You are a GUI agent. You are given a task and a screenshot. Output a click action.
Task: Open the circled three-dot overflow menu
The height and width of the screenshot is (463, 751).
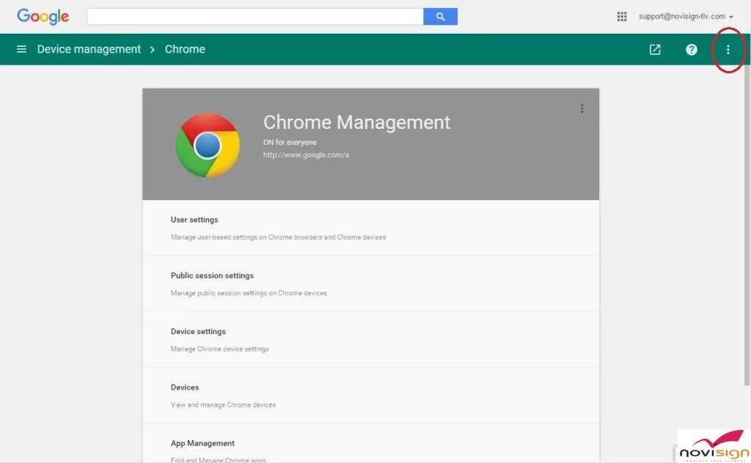pos(728,50)
